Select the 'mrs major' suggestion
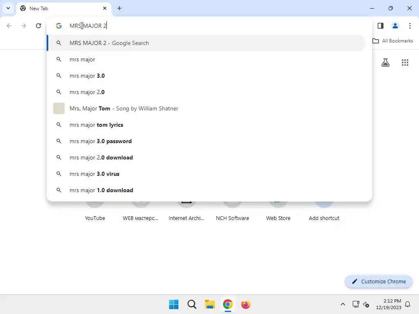This screenshot has height=314, width=419. [x=206, y=59]
